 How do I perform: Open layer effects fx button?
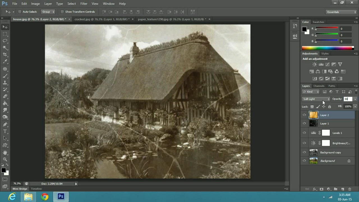[x=314, y=189]
